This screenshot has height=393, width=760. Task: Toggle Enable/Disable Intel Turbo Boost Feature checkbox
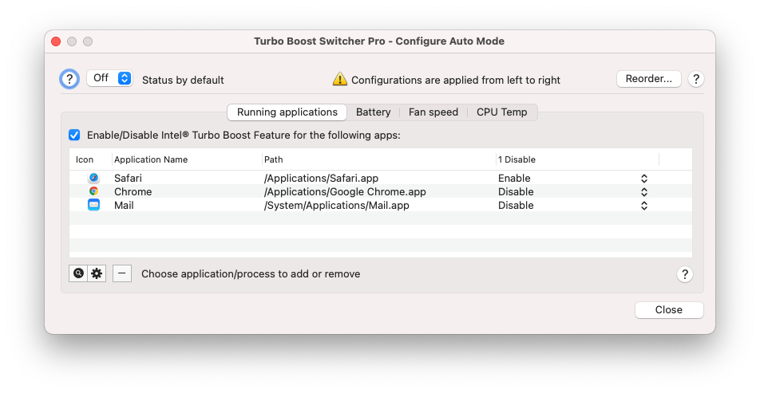tap(74, 135)
